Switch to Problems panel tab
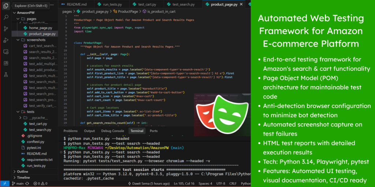Image resolution: width=375 pixels, height=187 pixels. pyautogui.click(x=71, y=131)
